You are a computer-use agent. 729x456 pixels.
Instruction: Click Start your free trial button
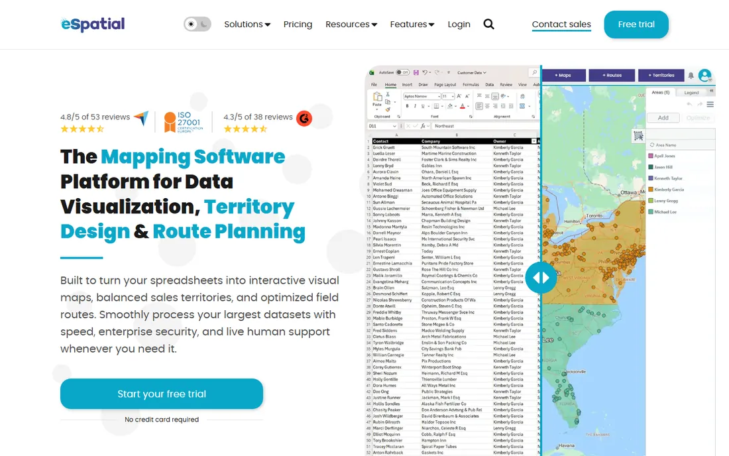tap(161, 394)
